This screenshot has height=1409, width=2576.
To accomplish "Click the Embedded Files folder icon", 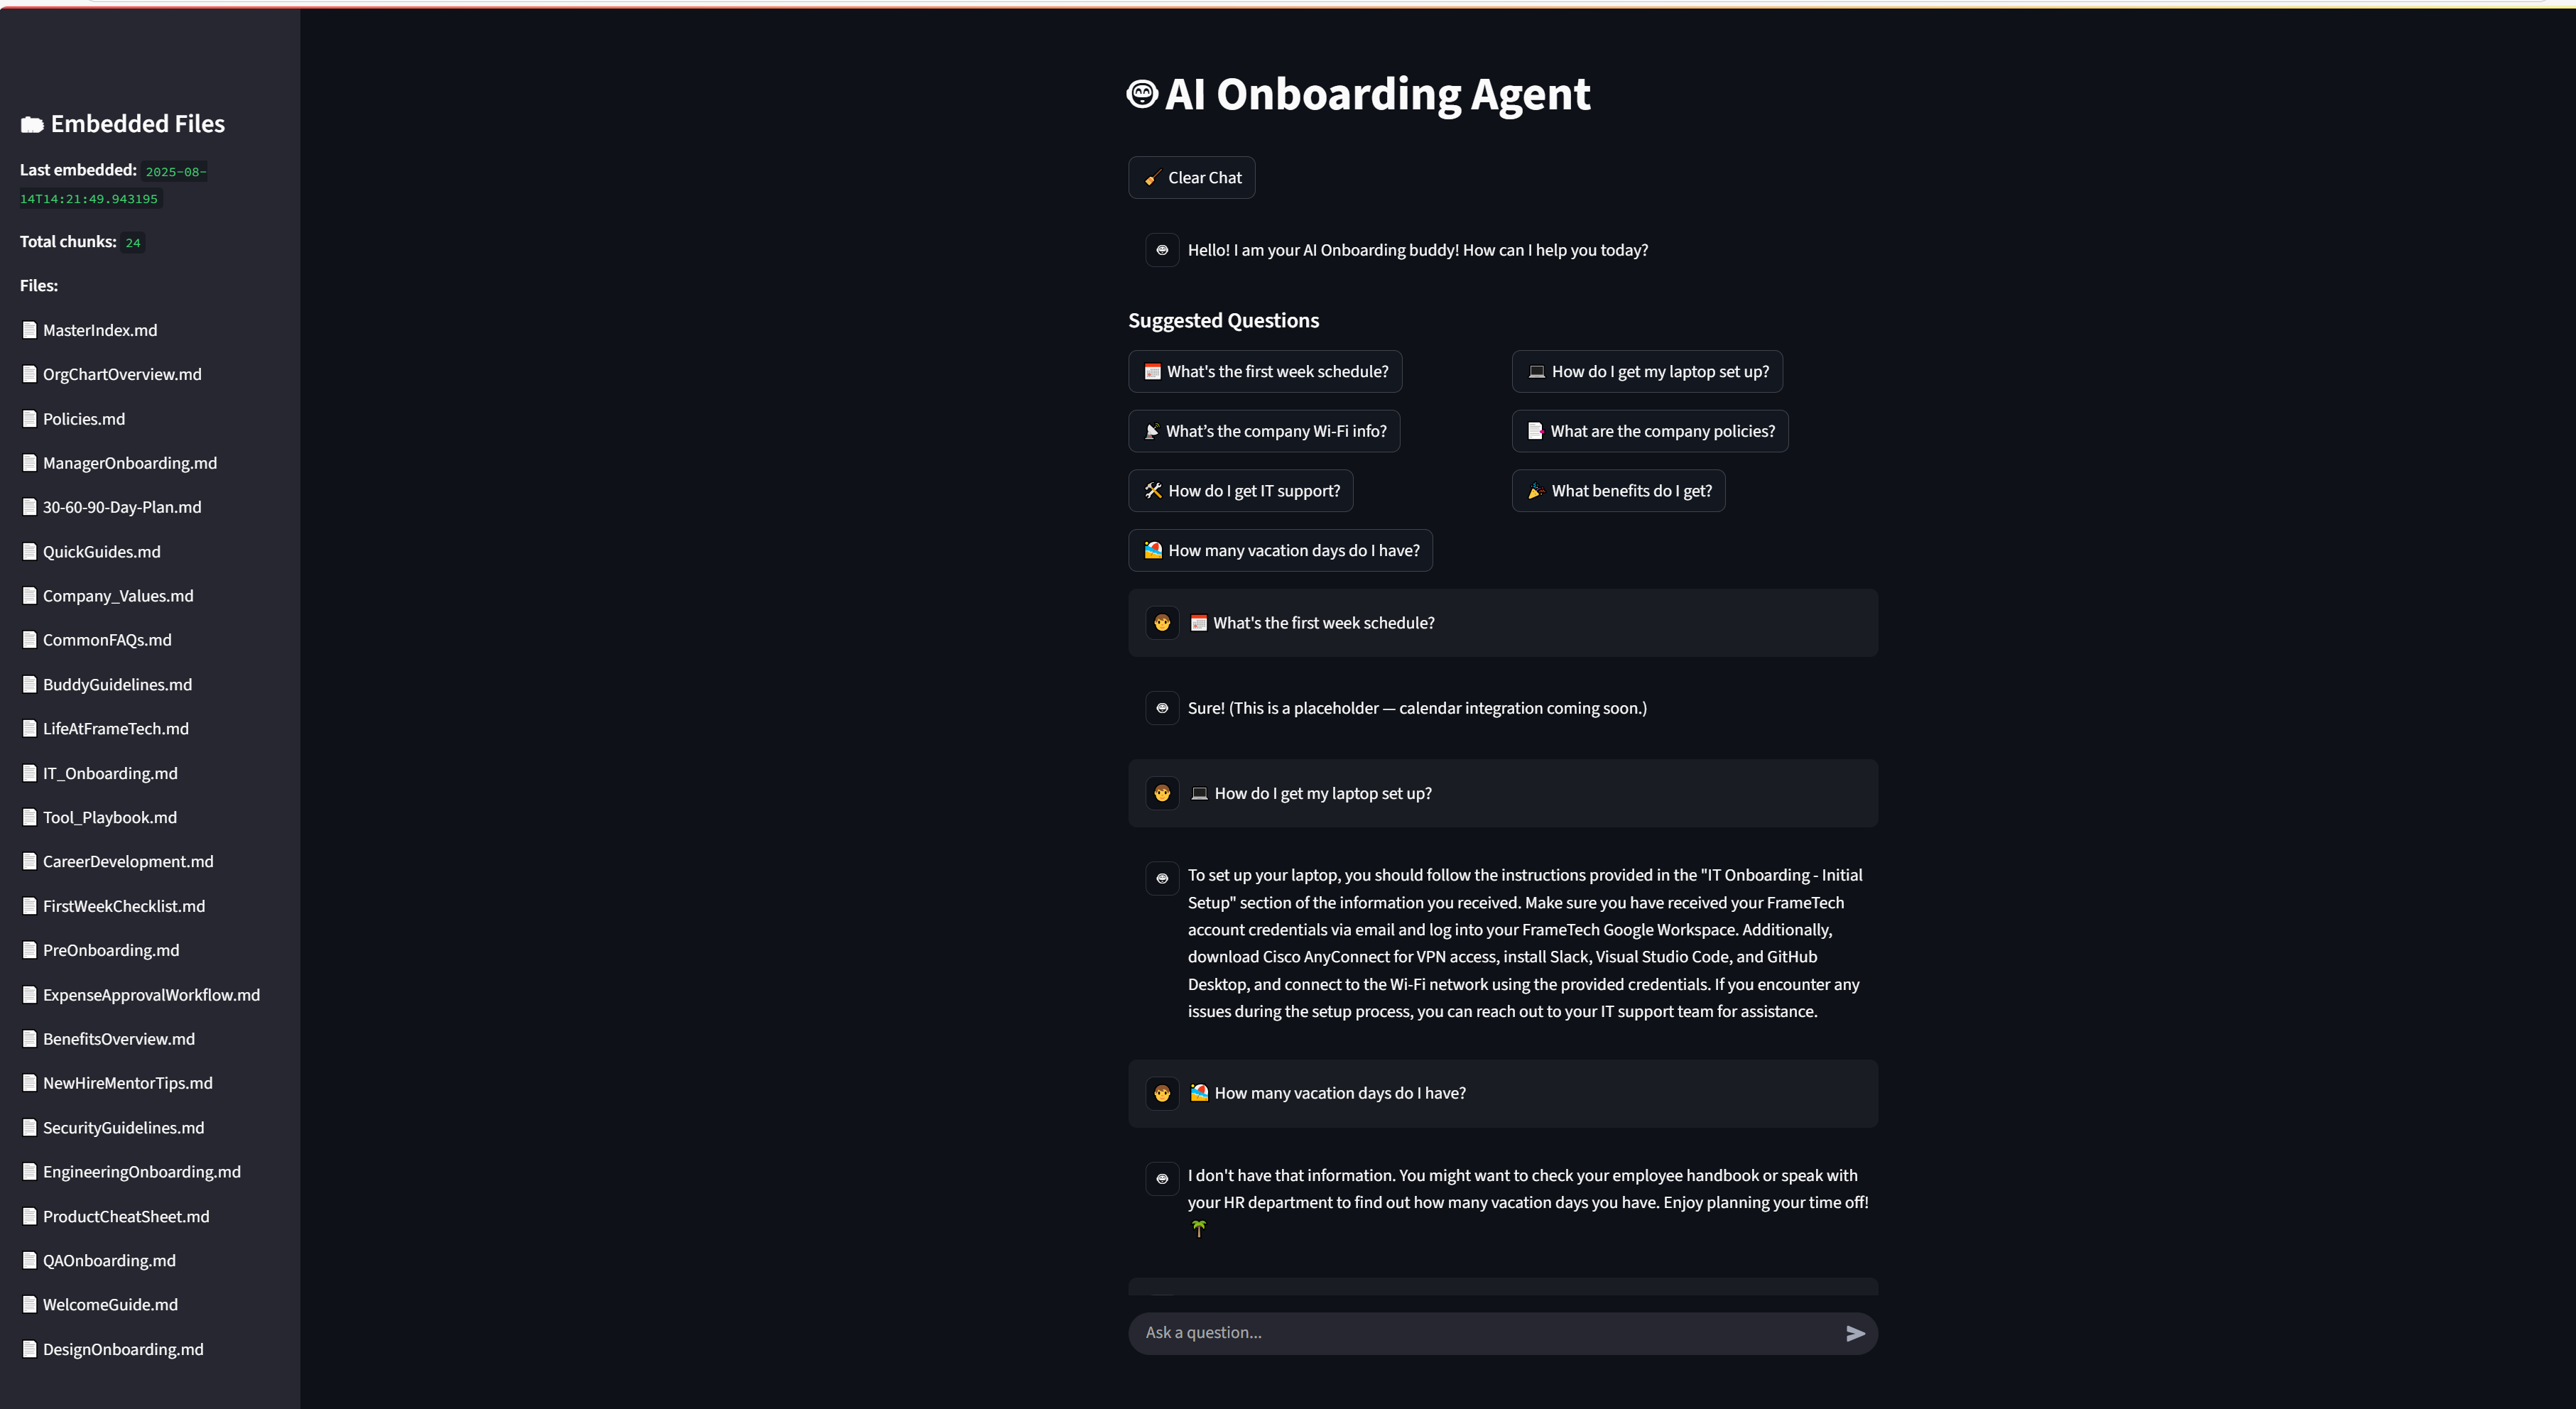I will tap(32, 125).
